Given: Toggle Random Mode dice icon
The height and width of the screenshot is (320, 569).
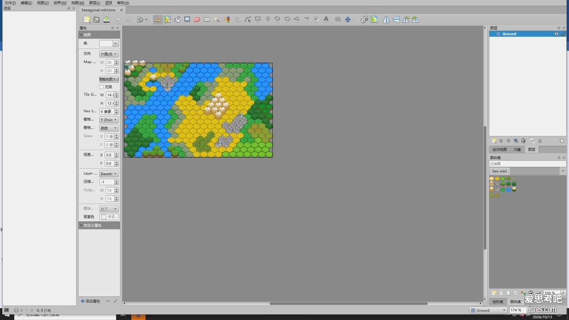Looking at the screenshot, I should point(364,19).
